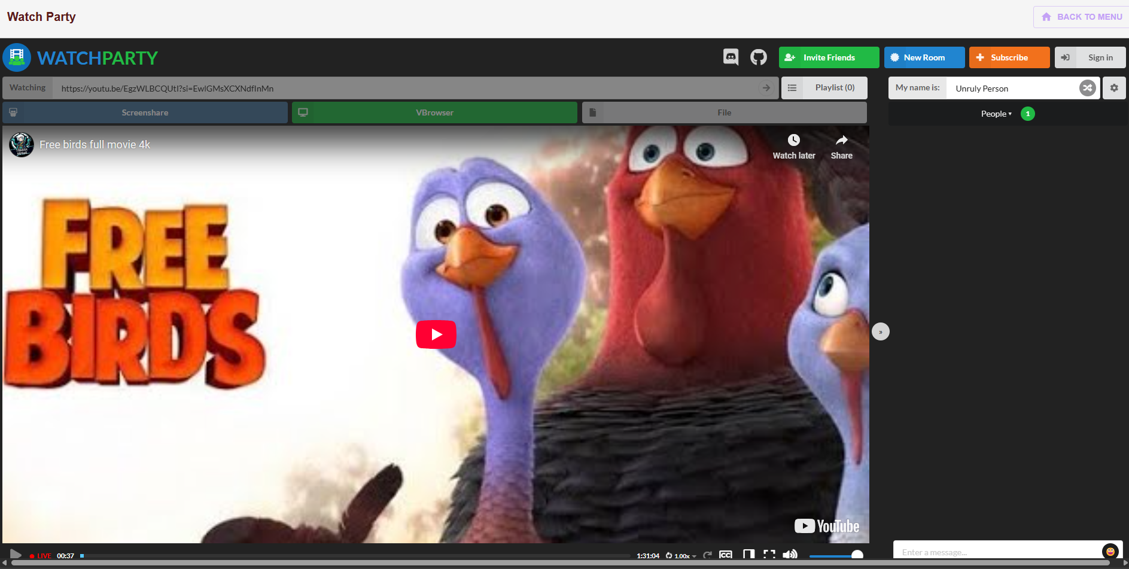The image size is (1129, 569).
Task: Collapse chat sidebar with chevron button
Action: 881,331
